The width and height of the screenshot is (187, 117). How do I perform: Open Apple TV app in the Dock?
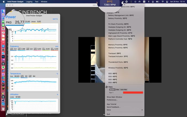[x=3, y=85]
